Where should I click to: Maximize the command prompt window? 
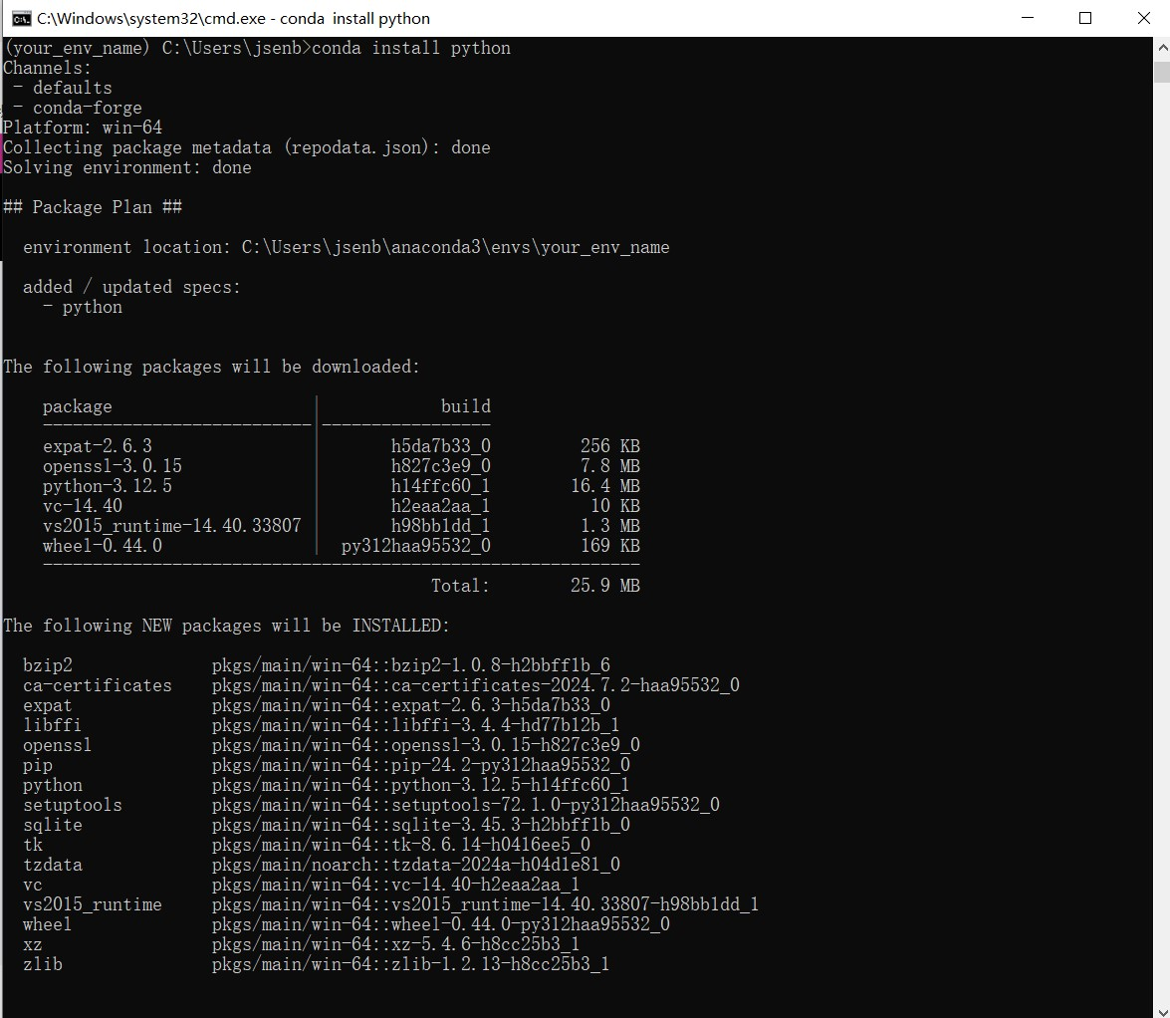click(1085, 18)
